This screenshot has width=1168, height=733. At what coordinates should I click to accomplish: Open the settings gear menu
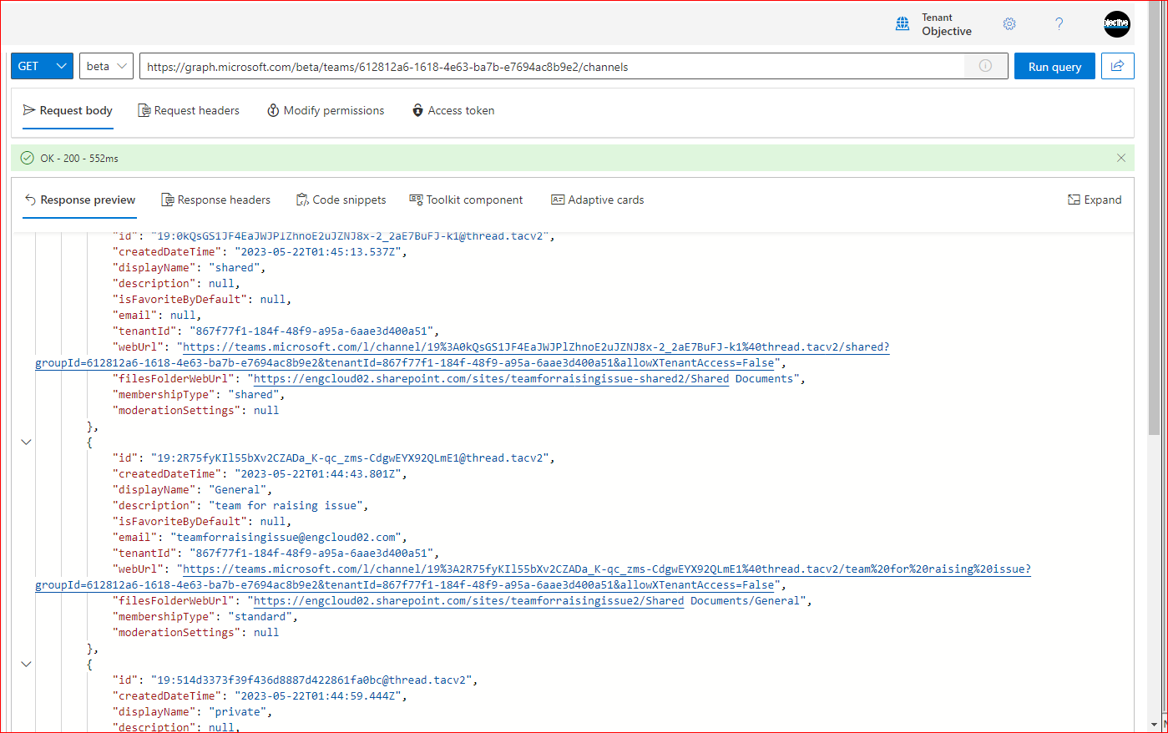pyautogui.click(x=1009, y=24)
